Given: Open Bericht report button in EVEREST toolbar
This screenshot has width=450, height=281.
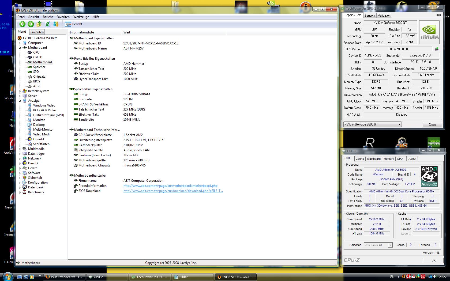Looking at the screenshot, I should 74,24.
